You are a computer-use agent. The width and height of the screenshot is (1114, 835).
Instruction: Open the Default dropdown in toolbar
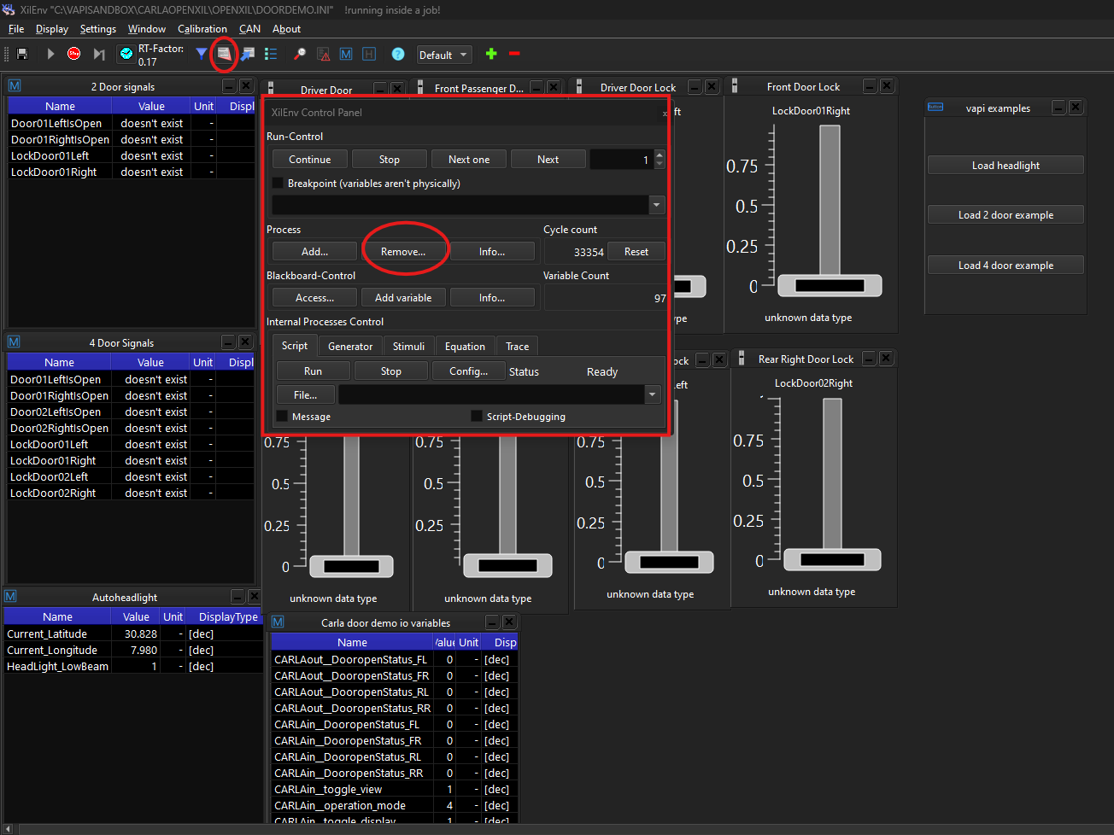click(x=443, y=55)
